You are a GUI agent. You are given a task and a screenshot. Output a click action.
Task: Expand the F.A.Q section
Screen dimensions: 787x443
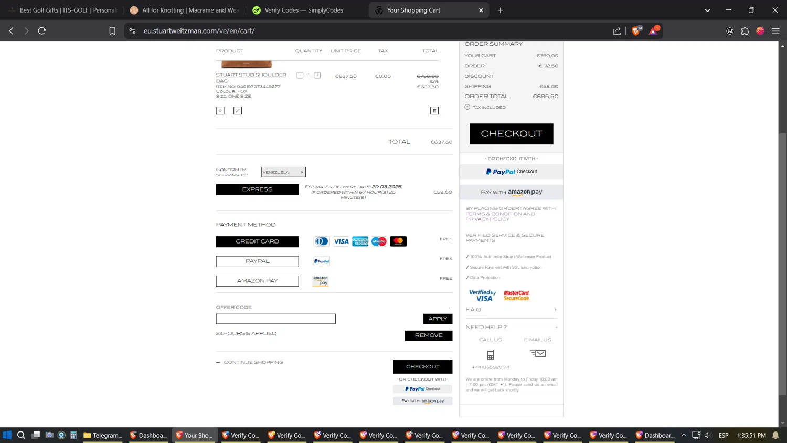pos(555,310)
